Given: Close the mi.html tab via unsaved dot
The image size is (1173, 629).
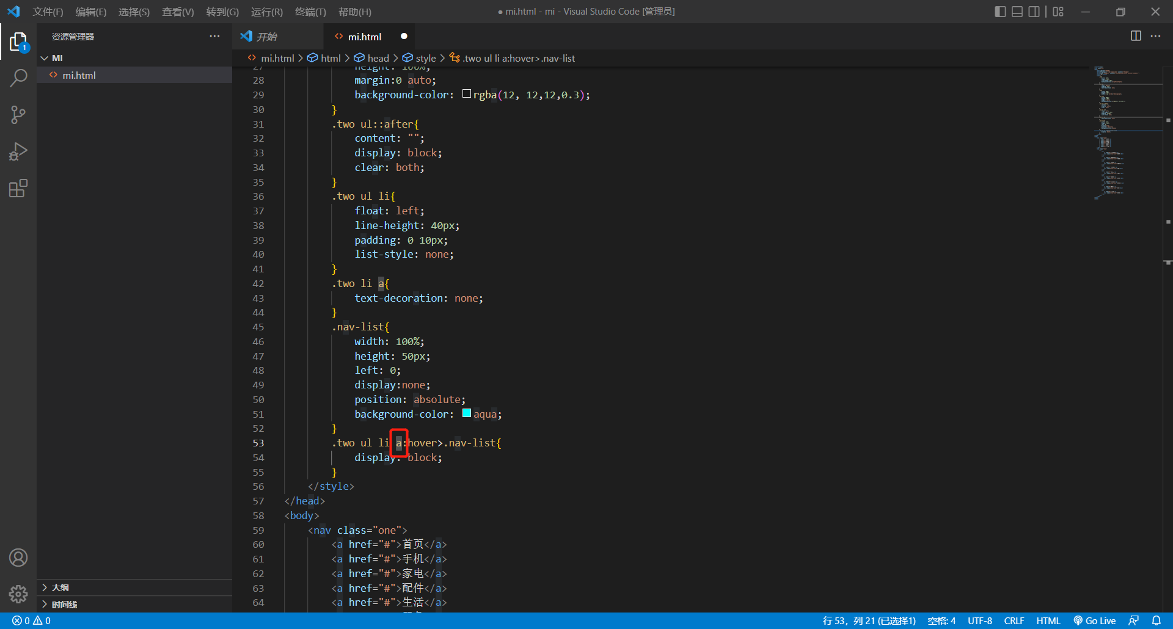Looking at the screenshot, I should coord(404,37).
